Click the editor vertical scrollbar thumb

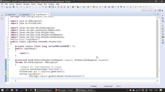coord(157,49)
